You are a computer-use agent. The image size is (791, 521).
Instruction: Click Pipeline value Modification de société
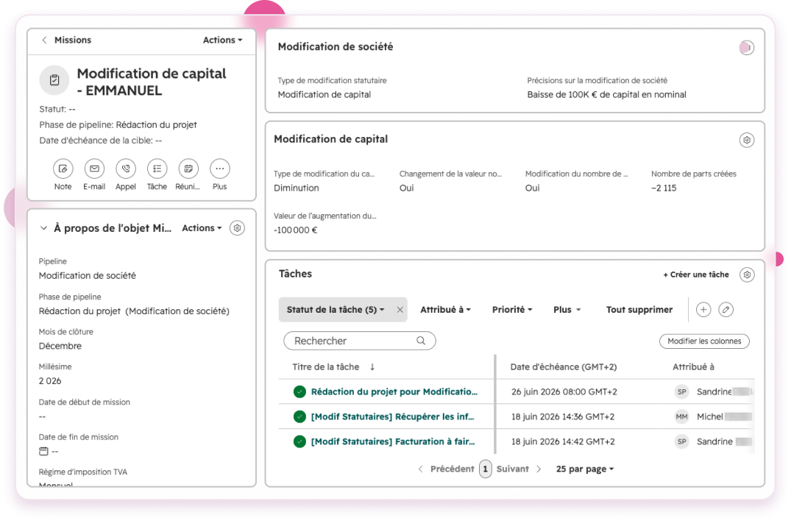pos(88,275)
